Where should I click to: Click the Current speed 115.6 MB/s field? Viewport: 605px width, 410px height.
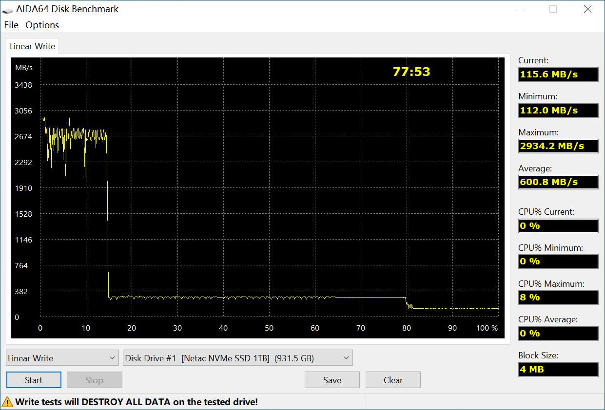(x=558, y=74)
